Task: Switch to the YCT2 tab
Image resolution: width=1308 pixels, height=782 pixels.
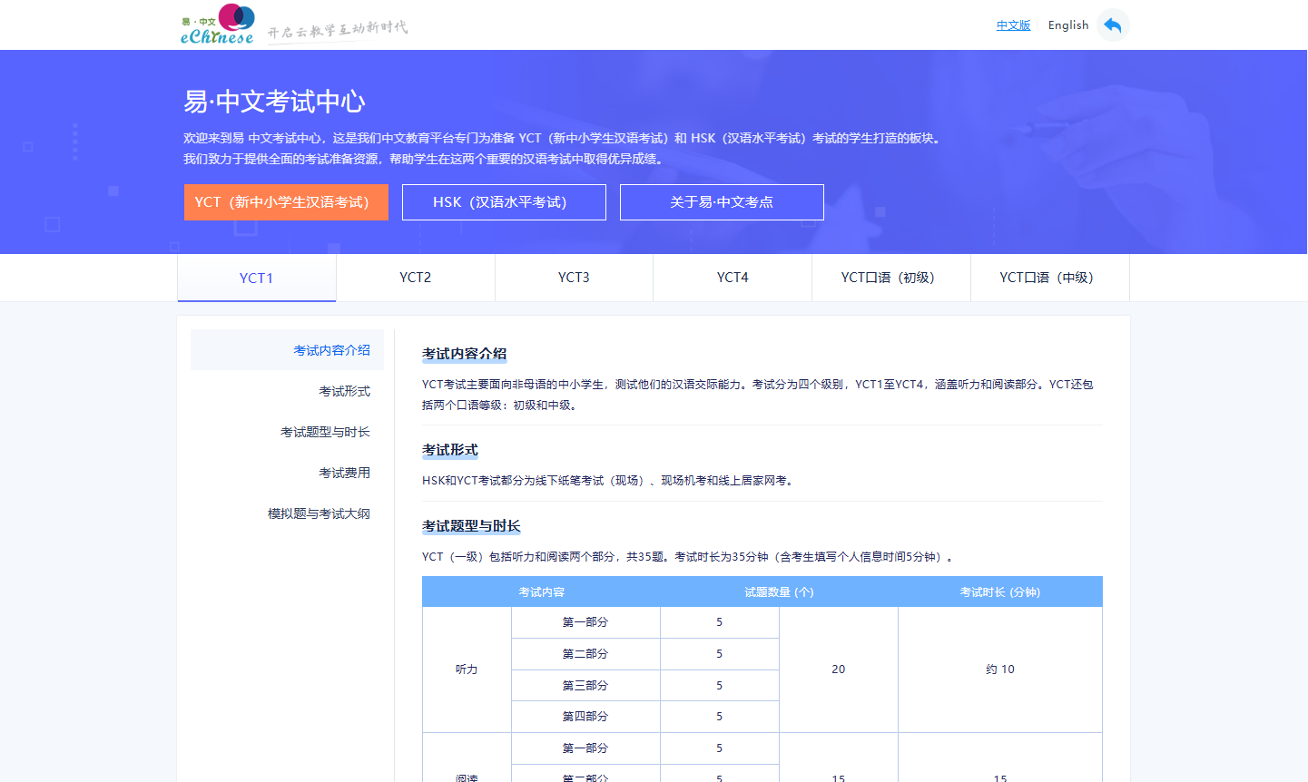Action: point(416,278)
